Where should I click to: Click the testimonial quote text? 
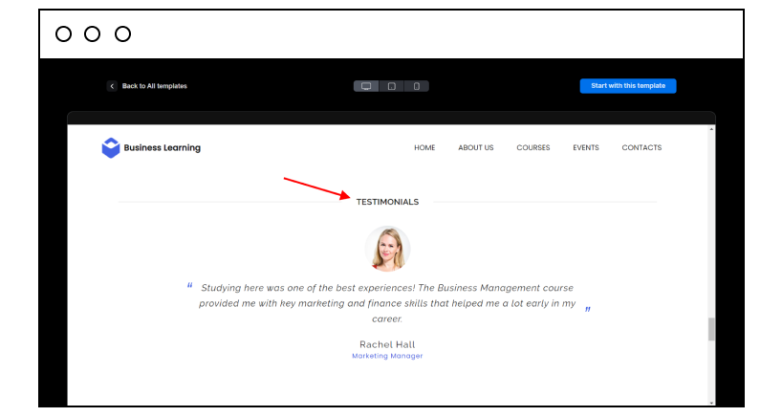387,303
